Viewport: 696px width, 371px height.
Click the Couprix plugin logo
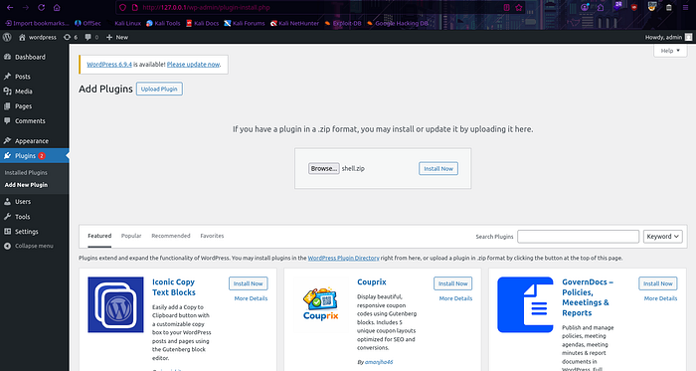click(321, 305)
